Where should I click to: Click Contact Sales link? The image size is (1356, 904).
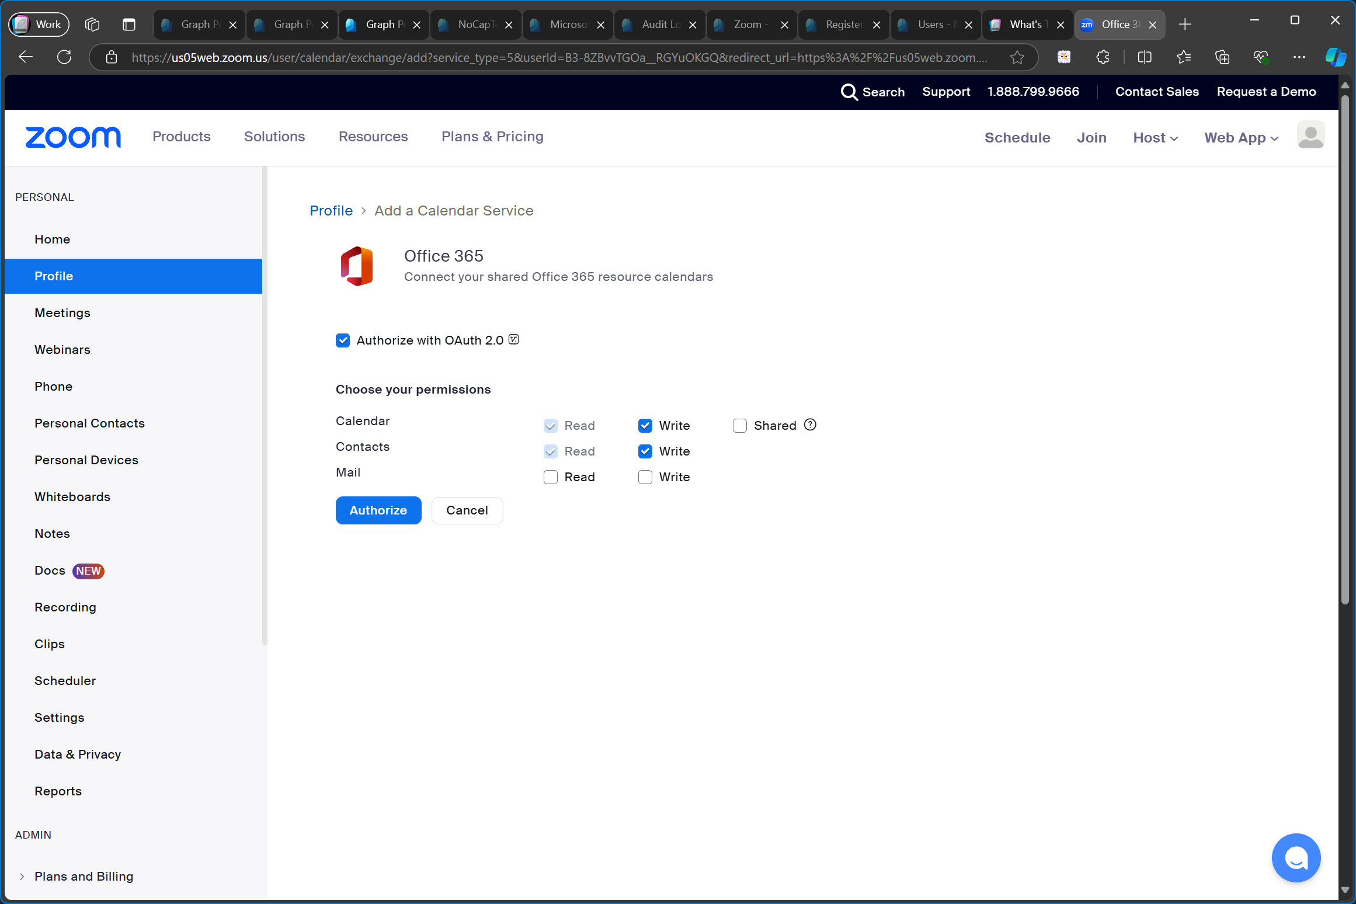pos(1157,92)
